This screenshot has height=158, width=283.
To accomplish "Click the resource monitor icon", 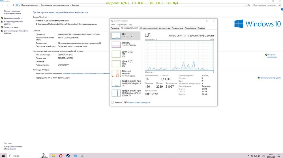I will pyautogui.click(x=125, y=102).
